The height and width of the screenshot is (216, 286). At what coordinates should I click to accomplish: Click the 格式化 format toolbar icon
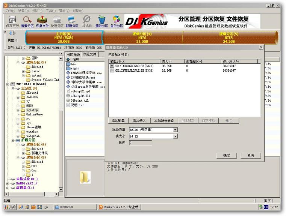point(87,21)
